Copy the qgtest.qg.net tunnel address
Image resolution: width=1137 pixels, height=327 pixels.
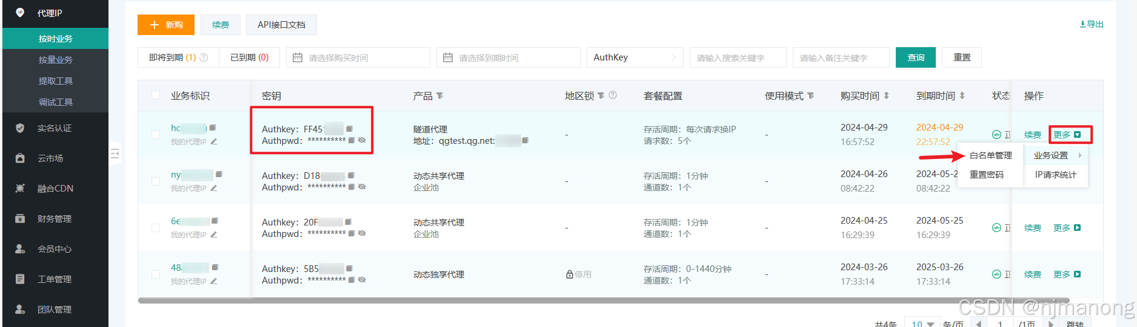tap(525, 140)
